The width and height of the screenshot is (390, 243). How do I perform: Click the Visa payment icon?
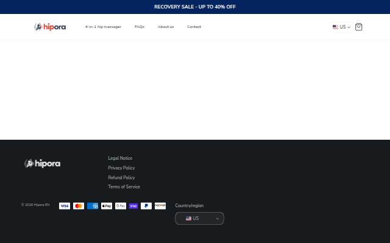tap(65, 206)
